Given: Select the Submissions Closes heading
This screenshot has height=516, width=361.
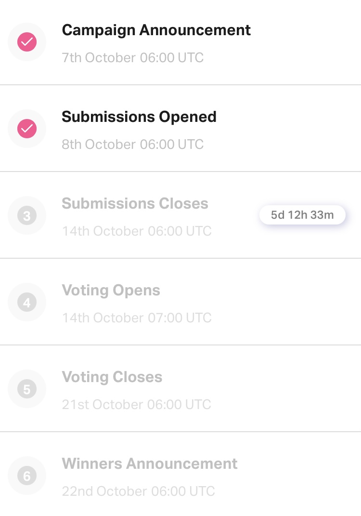Looking at the screenshot, I should 135,203.
